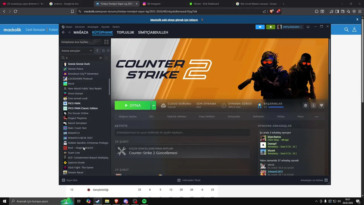Click the activity status text field
The height and width of the screenshot is (205, 364).
pyautogui.click(x=182, y=132)
